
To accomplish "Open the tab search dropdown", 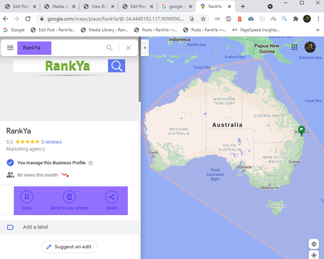I will [270, 6].
